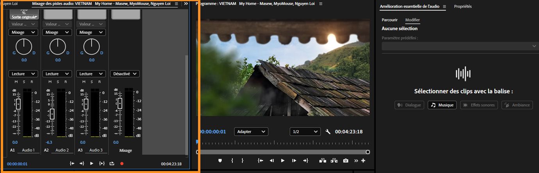Open A1 Lecture automation mode dropdown
This screenshot has height=173, width=539.
(x=23, y=73)
